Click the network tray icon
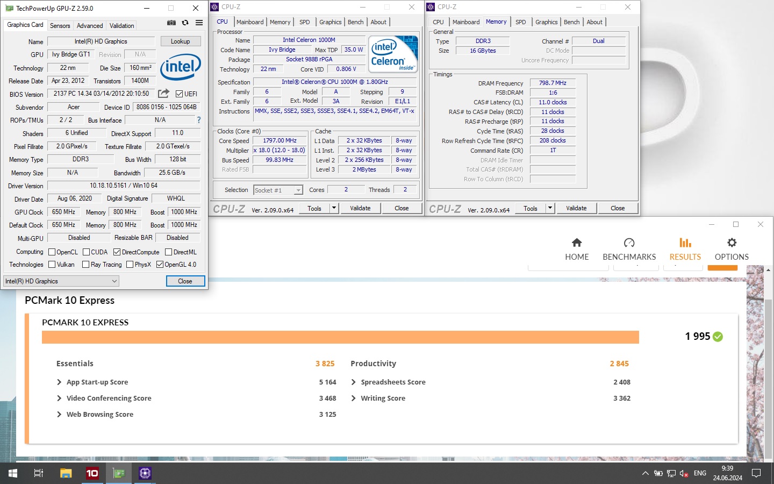The height and width of the screenshot is (484, 774). (x=671, y=473)
